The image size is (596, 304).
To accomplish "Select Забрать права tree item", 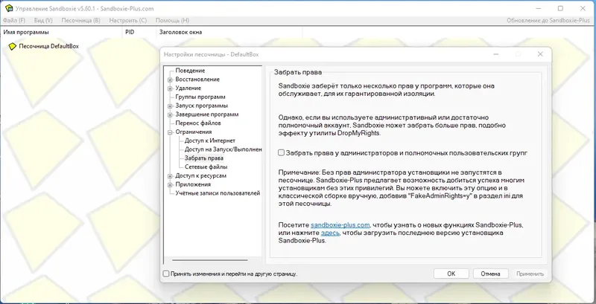I will point(203,158).
